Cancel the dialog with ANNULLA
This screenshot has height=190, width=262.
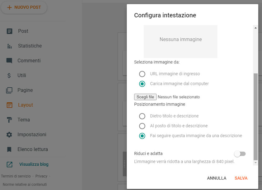coord(217,178)
